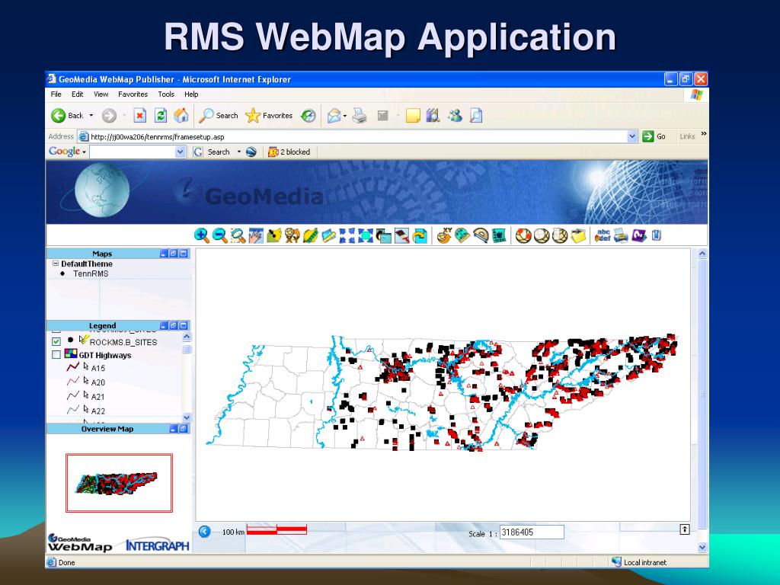This screenshot has height=585, width=780.
Task: Select the A15 highway legend entry
Action: coord(98,368)
